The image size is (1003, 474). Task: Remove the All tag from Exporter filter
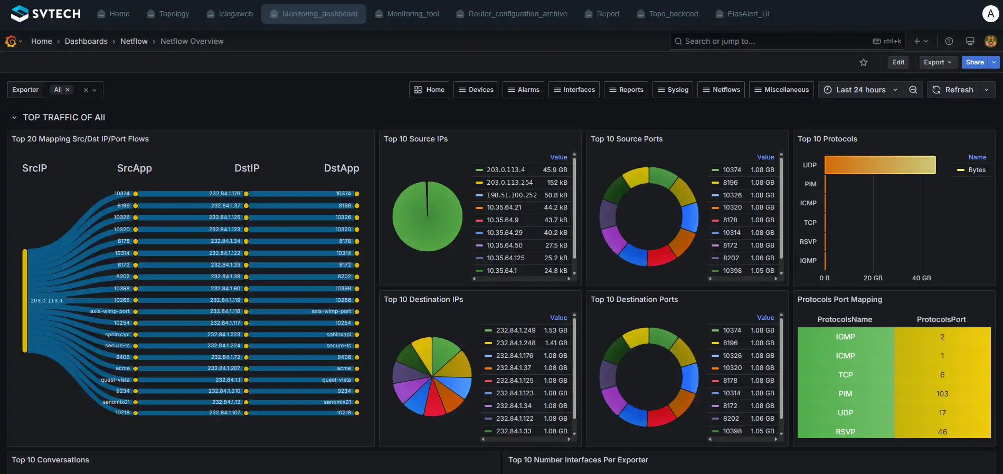coord(68,90)
